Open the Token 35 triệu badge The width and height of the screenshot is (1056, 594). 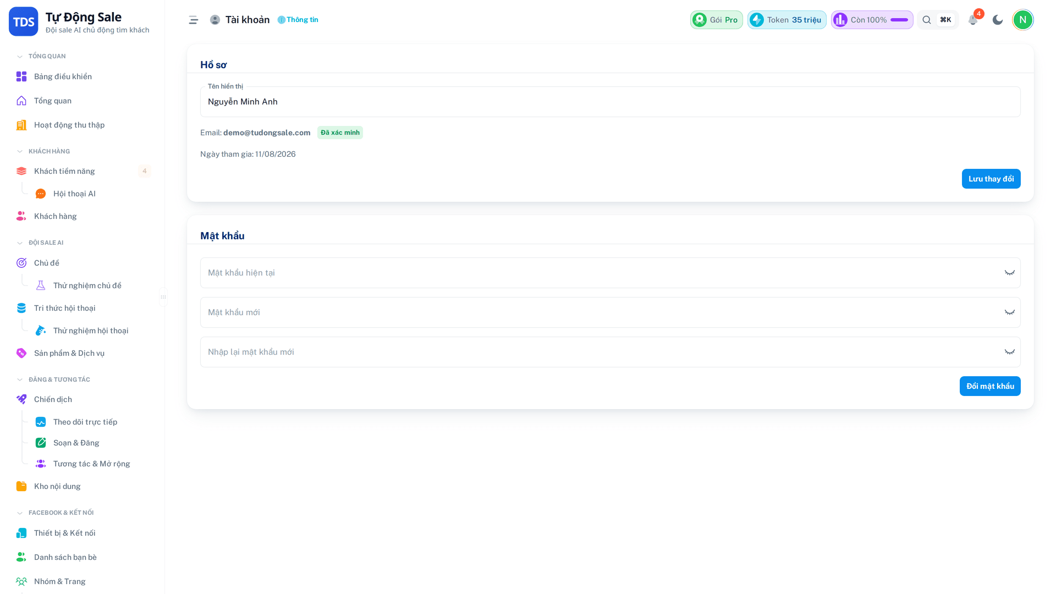(x=787, y=20)
